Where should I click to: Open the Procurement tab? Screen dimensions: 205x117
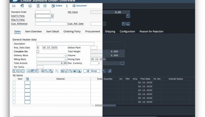point(93,32)
